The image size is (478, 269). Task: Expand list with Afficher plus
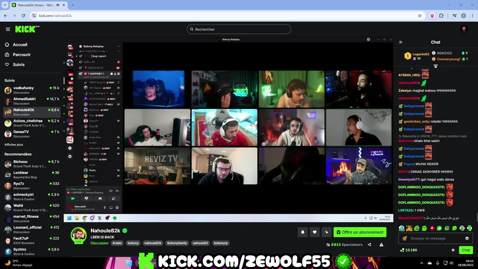(14, 145)
